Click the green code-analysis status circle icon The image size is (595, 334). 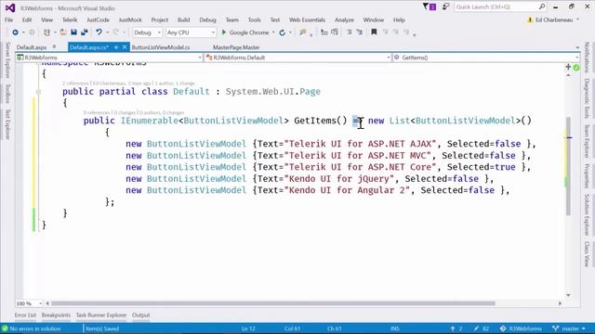click(x=576, y=68)
